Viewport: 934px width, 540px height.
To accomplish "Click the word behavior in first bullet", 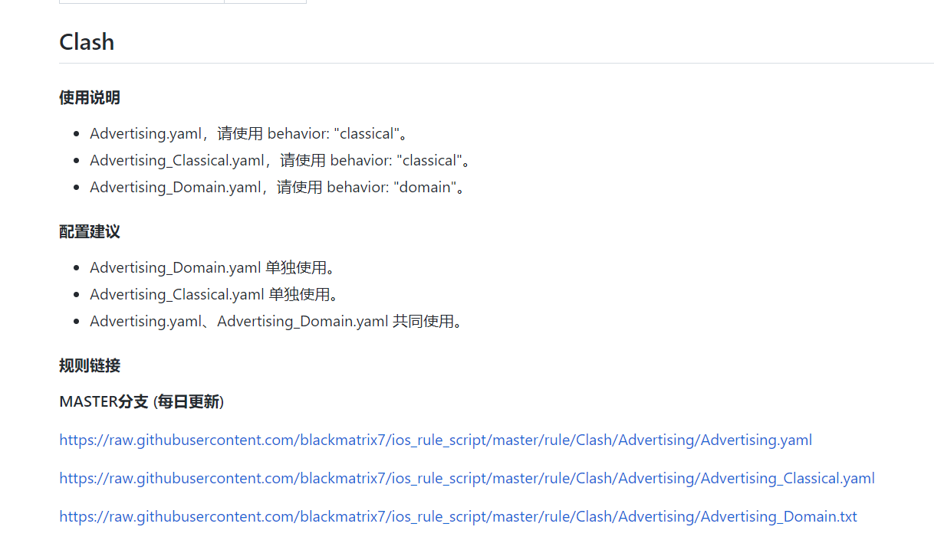I will (x=298, y=133).
